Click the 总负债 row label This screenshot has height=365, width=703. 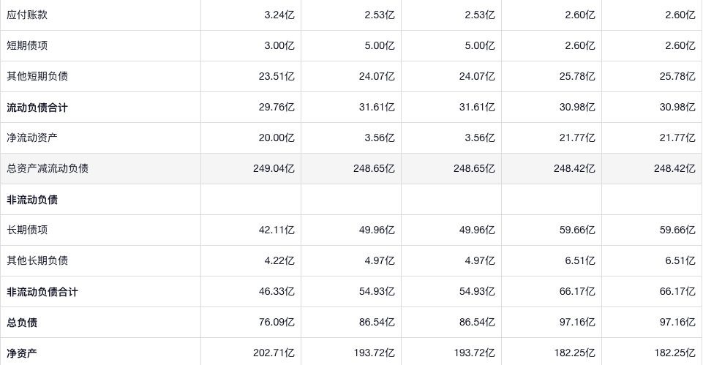[x=23, y=323]
